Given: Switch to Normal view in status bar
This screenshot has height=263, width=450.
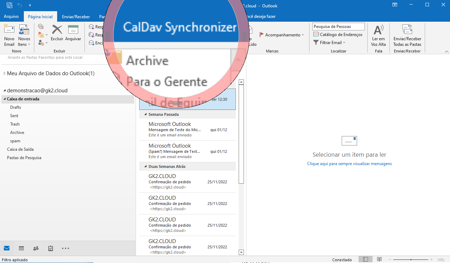Looking at the screenshot, I should pos(366,260).
